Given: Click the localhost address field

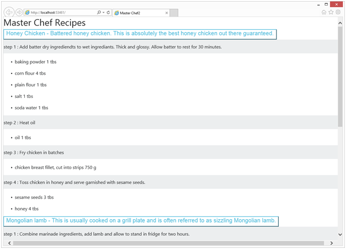Looking at the screenshot, I should pos(61,12).
